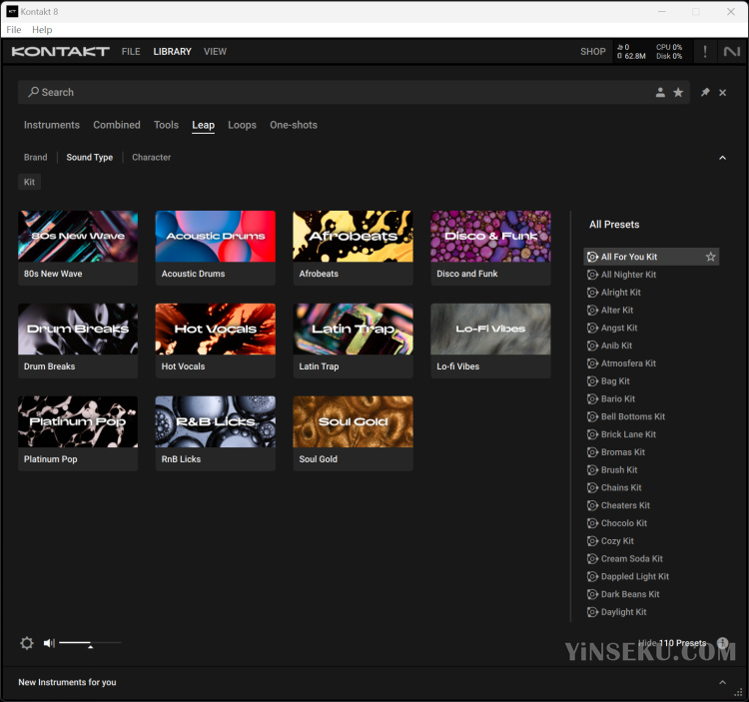This screenshot has height=702, width=749.
Task: Click the icon beside Alright Kit
Action: click(x=592, y=293)
